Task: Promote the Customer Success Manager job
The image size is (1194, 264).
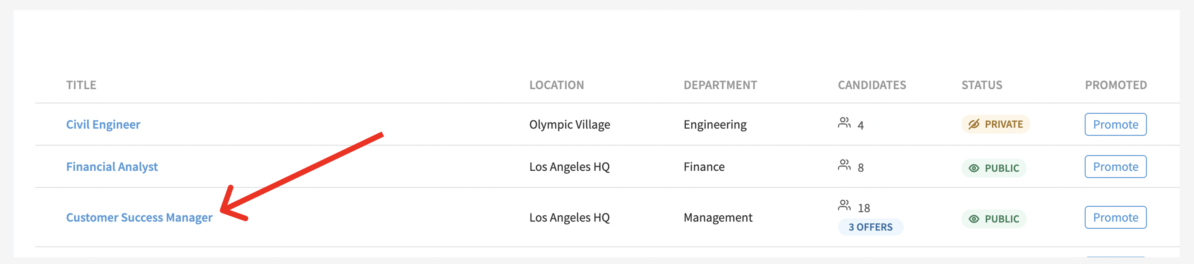Action: [1115, 217]
